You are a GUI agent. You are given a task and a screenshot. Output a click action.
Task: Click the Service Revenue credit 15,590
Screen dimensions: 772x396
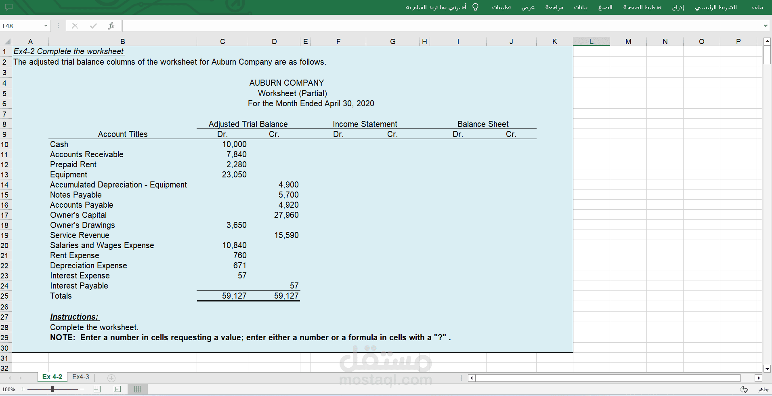pos(286,235)
